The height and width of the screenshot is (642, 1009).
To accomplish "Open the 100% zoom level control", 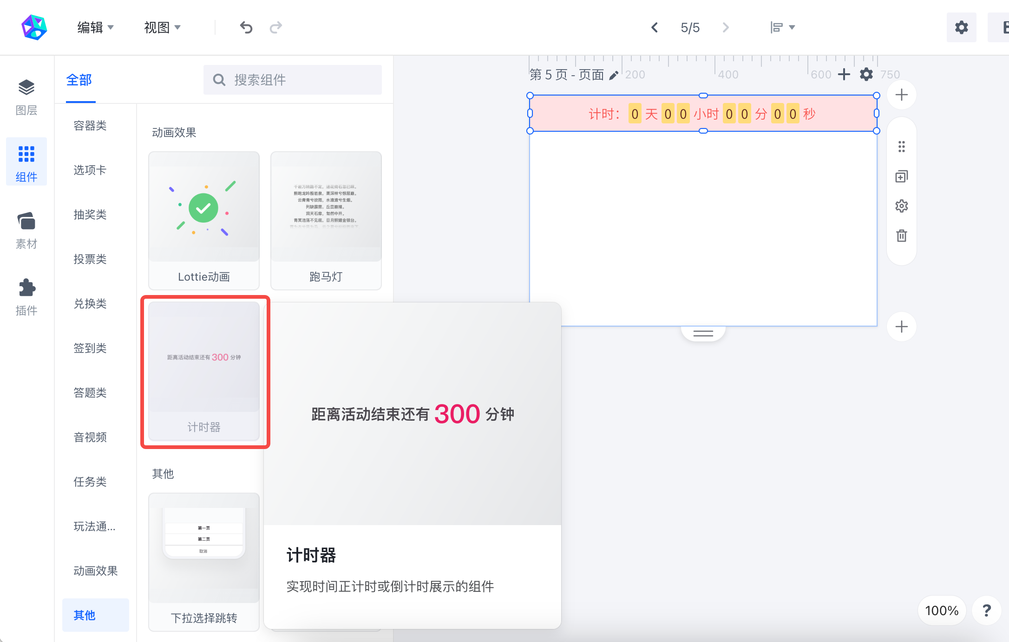I will (x=942, y=610).
